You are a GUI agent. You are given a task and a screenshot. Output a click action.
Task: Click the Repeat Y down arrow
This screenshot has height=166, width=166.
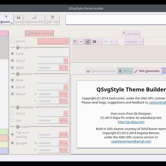tap(61, 101)
